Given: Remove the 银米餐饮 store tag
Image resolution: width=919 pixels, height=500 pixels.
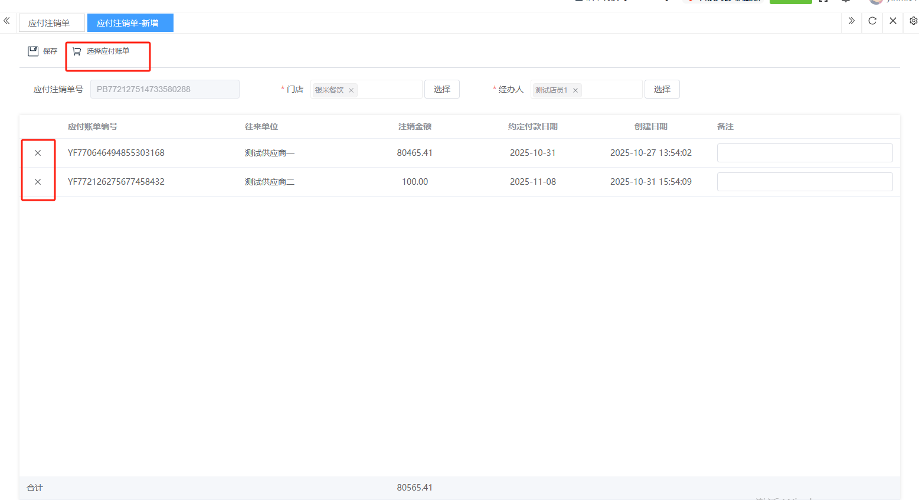Looking at the screenshot, I should pos(351,90).
